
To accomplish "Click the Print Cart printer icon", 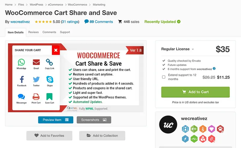I will click(x=36, y=97).
